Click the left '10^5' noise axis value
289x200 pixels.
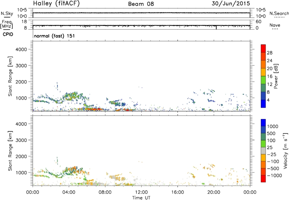coord(22,10)
